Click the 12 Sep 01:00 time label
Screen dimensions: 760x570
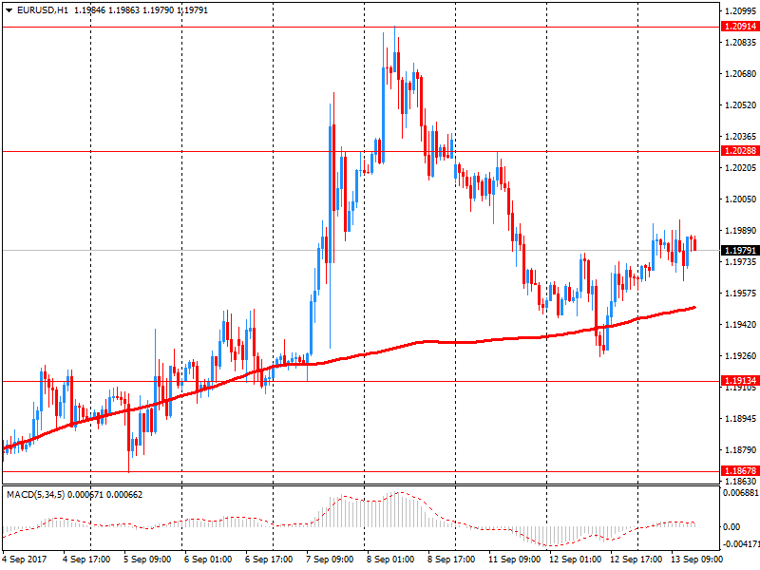575,560
